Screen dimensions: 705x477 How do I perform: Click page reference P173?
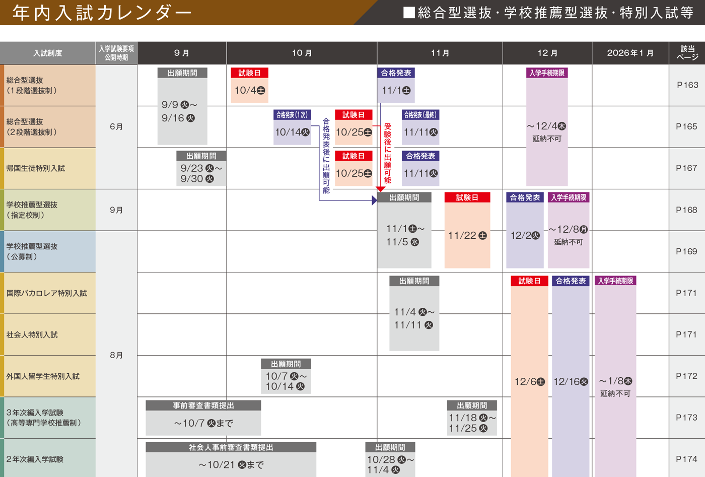point(687,418)
